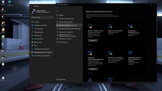Image resolution: width=162 pixels, height=91 pixels.
Task: Open Безопасность устройства sidebar item
Action: point(69,32)
